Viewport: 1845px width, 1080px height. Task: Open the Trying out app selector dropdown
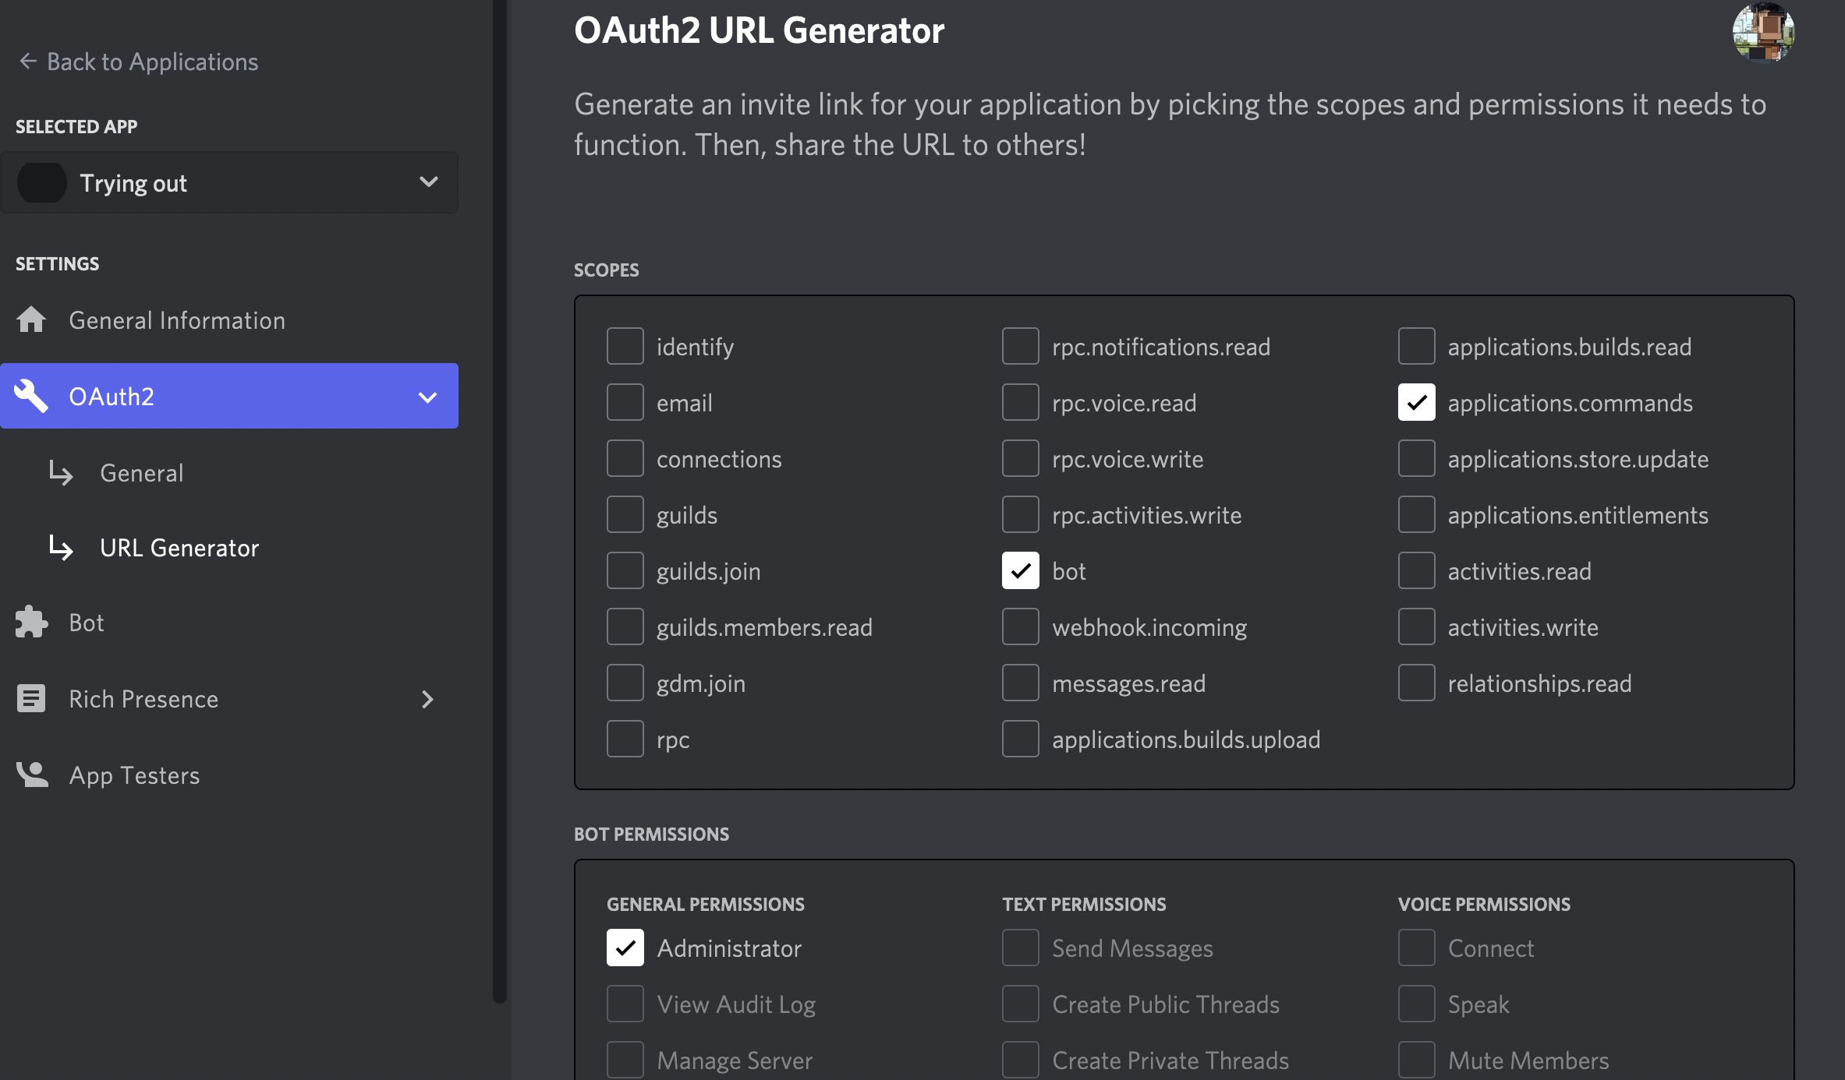tap(229, 182)
